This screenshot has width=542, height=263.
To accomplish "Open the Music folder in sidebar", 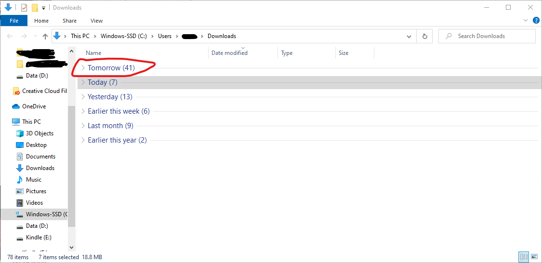I will (x=33, y=180).
